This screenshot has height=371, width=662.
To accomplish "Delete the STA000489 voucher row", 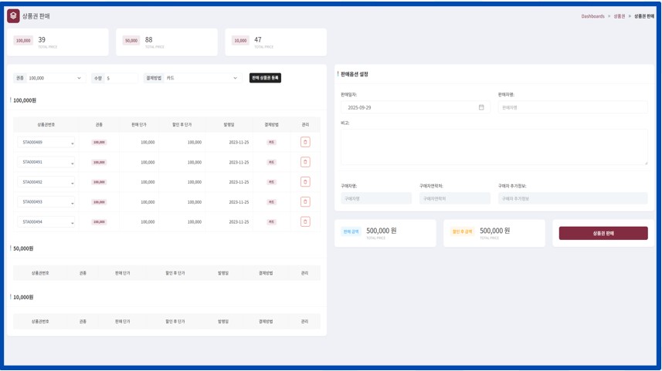I will pos(305,143).
